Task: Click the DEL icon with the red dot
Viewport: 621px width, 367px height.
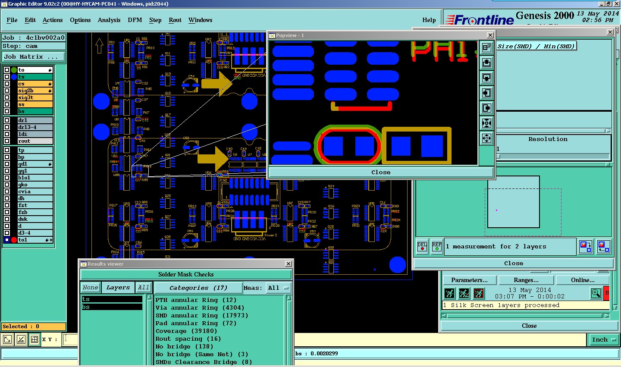Action: [422, 247]
